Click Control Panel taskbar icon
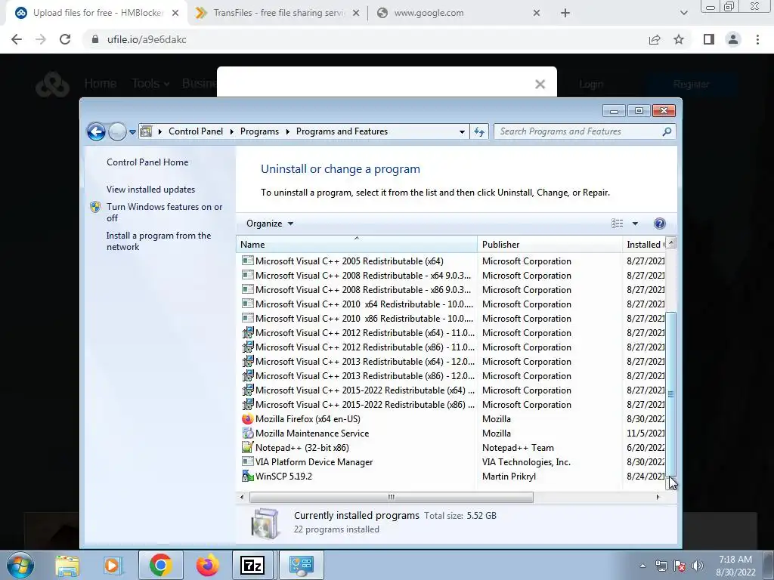Viewport: 774px width, 580px height. click(x=301, y=565)
